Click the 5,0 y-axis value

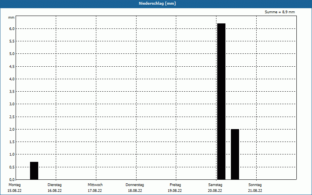pos(12,54)
